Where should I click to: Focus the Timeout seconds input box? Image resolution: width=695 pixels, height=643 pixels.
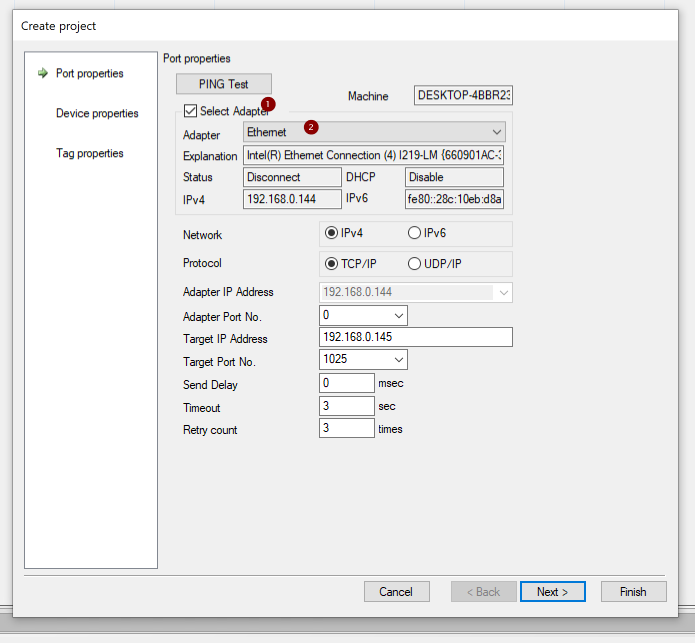point(346,406)
